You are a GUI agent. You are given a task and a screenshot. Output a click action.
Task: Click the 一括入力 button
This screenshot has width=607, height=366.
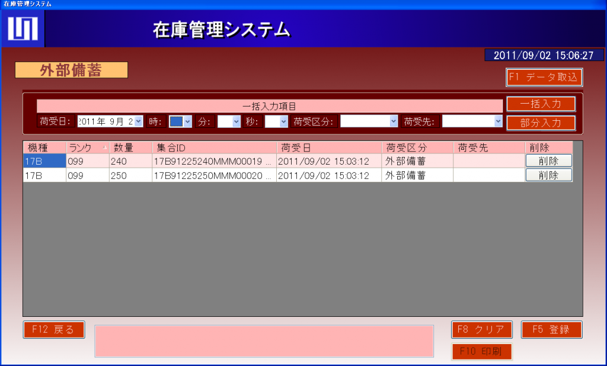point(541,104)
